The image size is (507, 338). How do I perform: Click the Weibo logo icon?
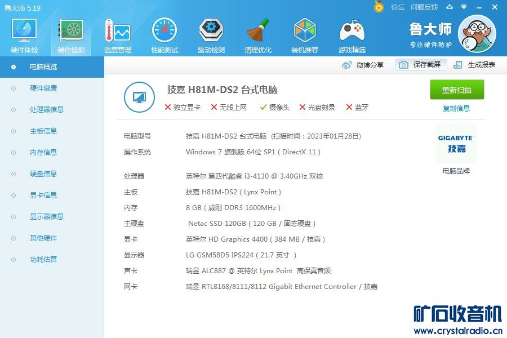coord(346,65)
